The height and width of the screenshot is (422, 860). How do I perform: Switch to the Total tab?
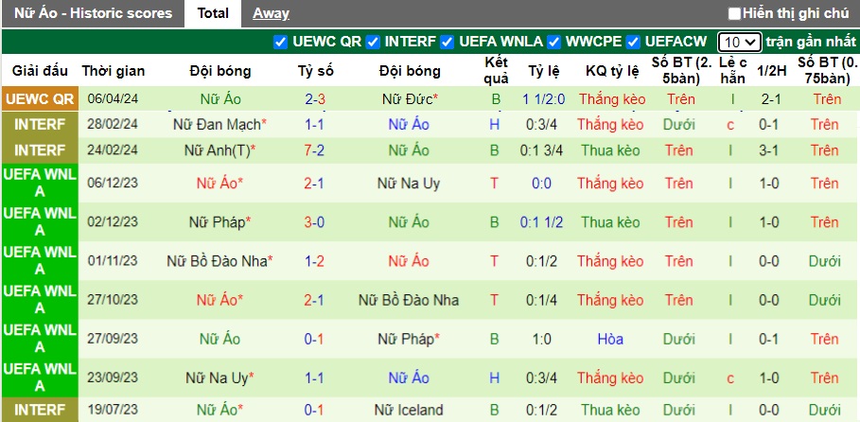pos(213,13)
